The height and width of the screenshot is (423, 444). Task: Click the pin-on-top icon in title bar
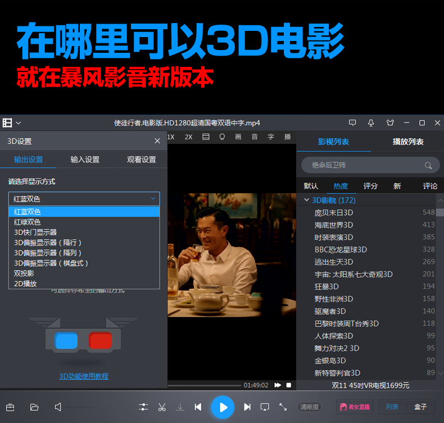point(371,123)
